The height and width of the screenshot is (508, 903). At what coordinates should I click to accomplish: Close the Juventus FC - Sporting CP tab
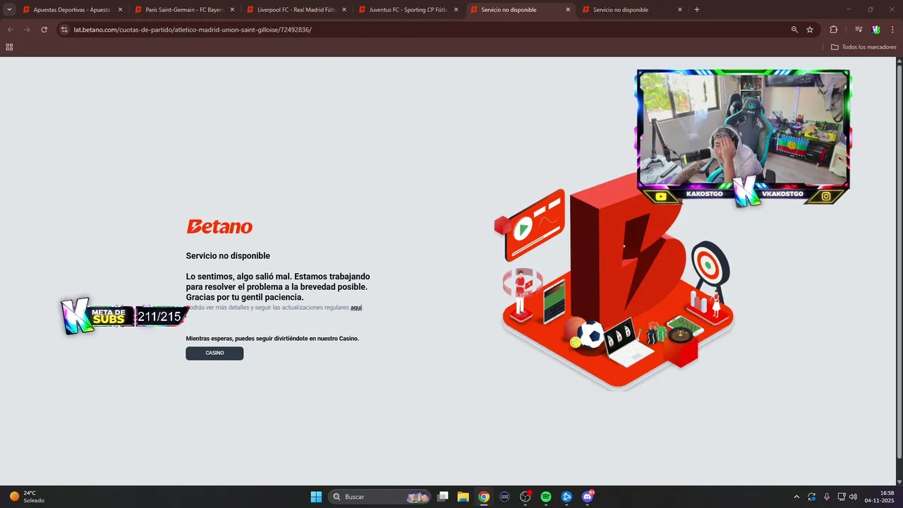[x=456, y=10]
